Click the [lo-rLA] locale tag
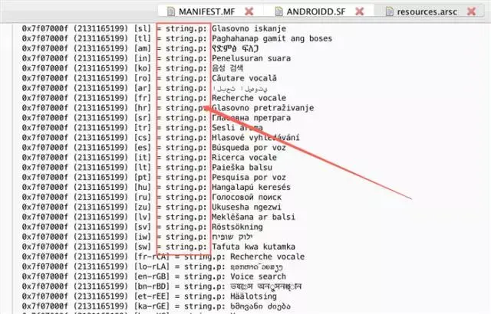This screenshot has width=491, height=314. (152, 267)
